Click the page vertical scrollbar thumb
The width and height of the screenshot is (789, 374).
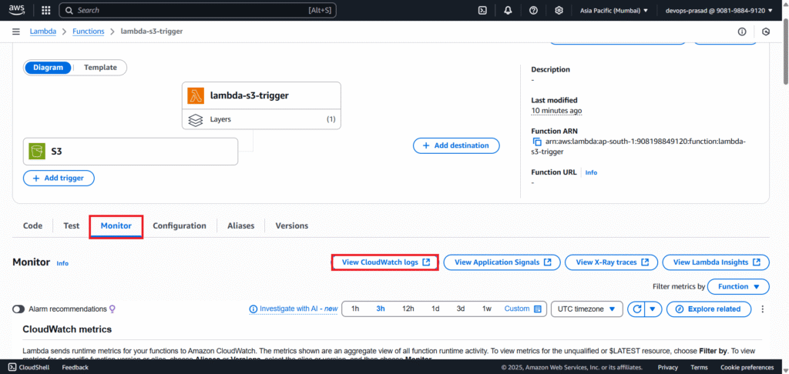(785, 53)
